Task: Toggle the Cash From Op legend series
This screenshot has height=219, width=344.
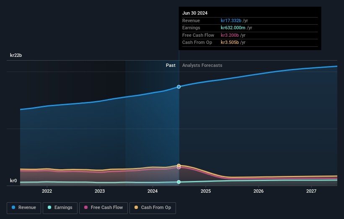Action: pyautogui.click(x=153, y=208)
